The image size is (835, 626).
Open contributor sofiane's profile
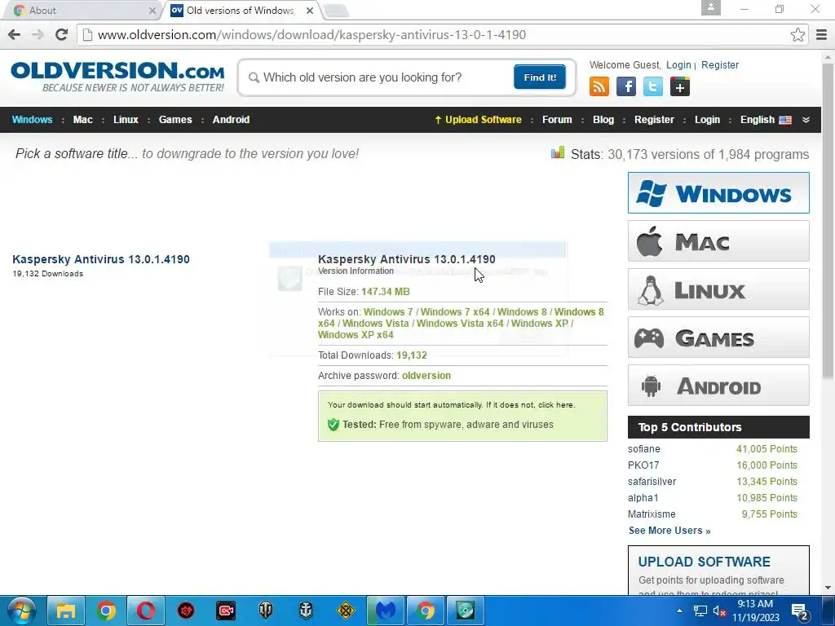[x=644, y=449]
